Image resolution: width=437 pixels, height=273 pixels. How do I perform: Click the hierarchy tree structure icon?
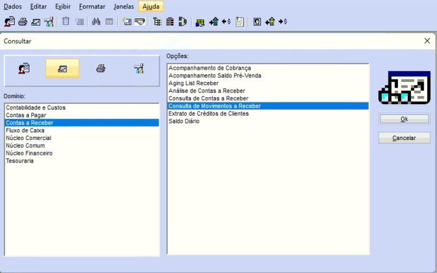(157, 22)
